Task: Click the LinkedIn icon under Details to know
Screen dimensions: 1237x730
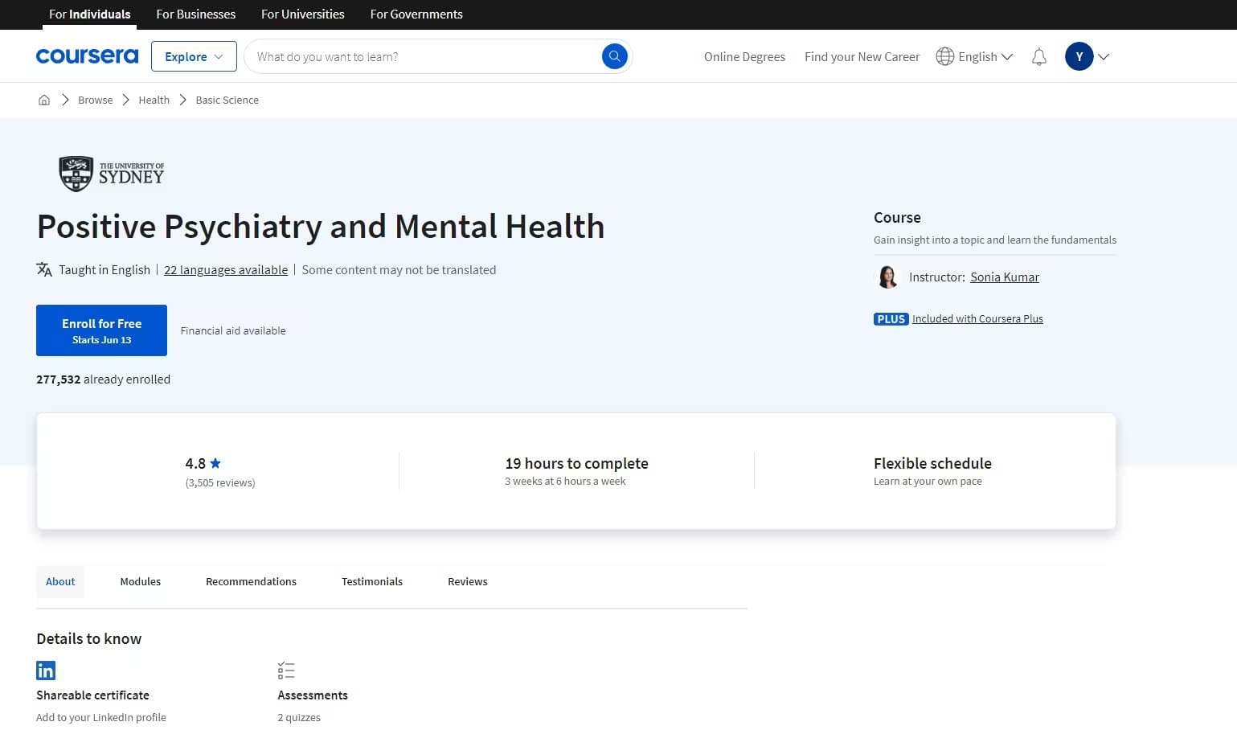Action: pos(46,671)
